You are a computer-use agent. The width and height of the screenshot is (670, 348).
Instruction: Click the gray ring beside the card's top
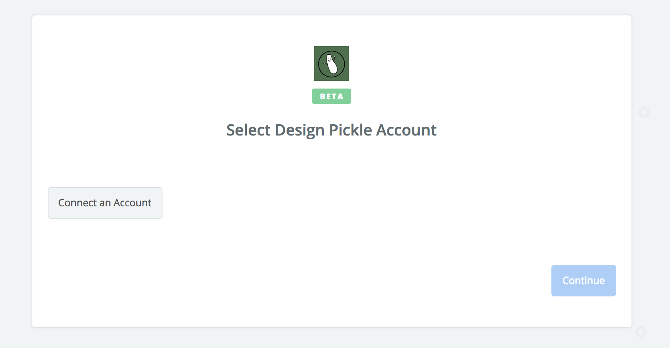coord(644,112)
